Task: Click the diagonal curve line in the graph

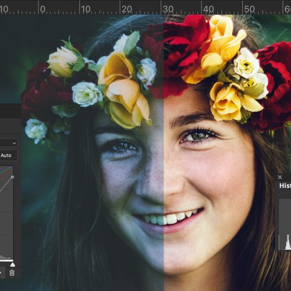Action: [x=6, y=184]
